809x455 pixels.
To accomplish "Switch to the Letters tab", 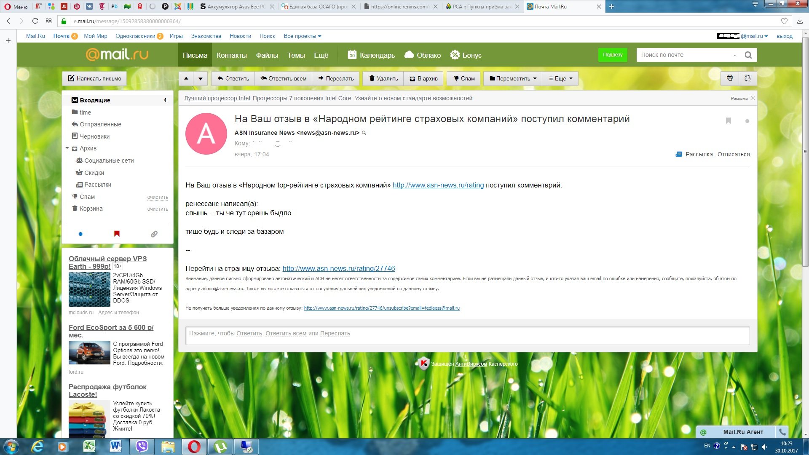I will [195, 55].
